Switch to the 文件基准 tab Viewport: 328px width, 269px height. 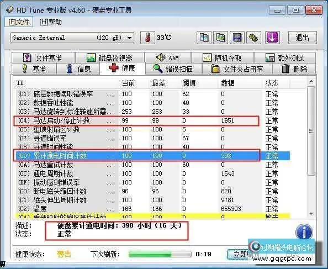(x=43, y=57)
